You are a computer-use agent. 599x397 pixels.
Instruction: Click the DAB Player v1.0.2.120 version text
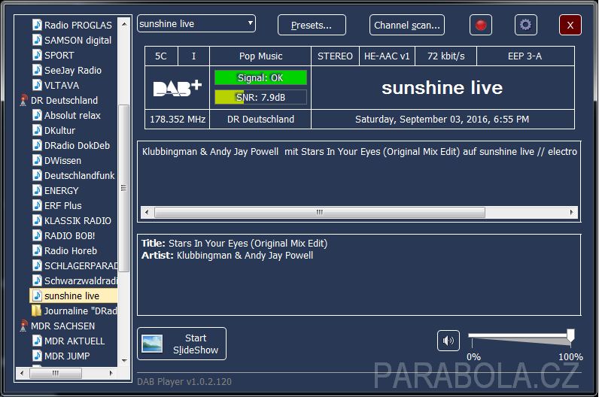184,381
